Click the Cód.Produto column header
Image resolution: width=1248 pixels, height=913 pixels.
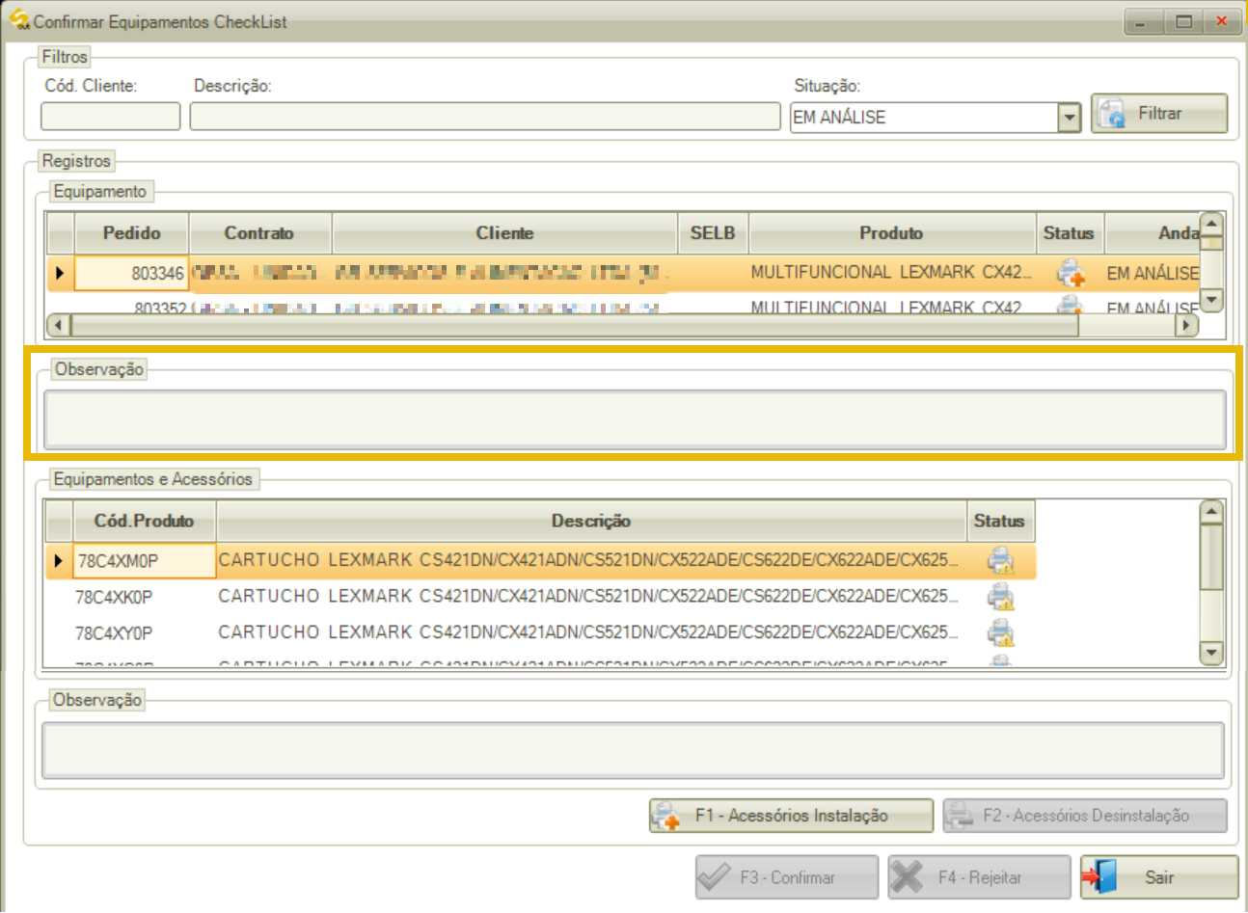pyautogui.click(x=144, y=521)
